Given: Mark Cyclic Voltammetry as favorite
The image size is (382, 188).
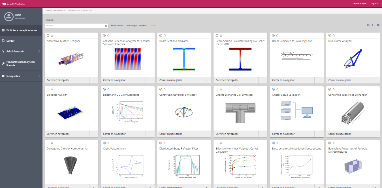Looking at the screenshot, I should click(x=108, y=143).
